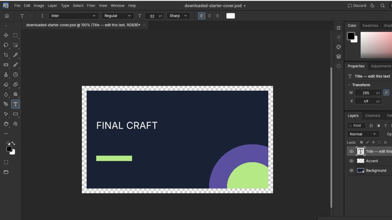Select the Eraser tool
Screen dimensions: 392x220
click(6, 84)
